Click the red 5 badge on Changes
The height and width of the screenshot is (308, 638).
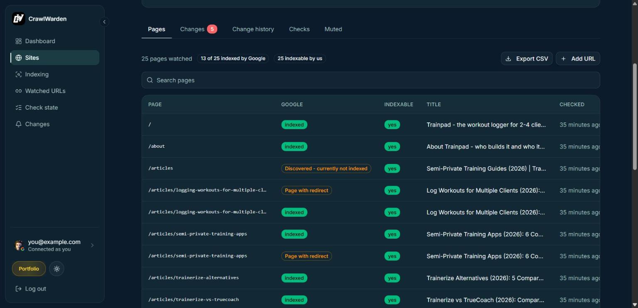212,29
